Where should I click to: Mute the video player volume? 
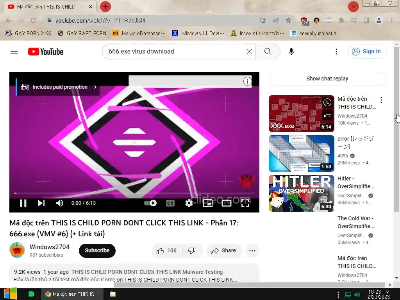pyautogui.click(x=59, y=203)
